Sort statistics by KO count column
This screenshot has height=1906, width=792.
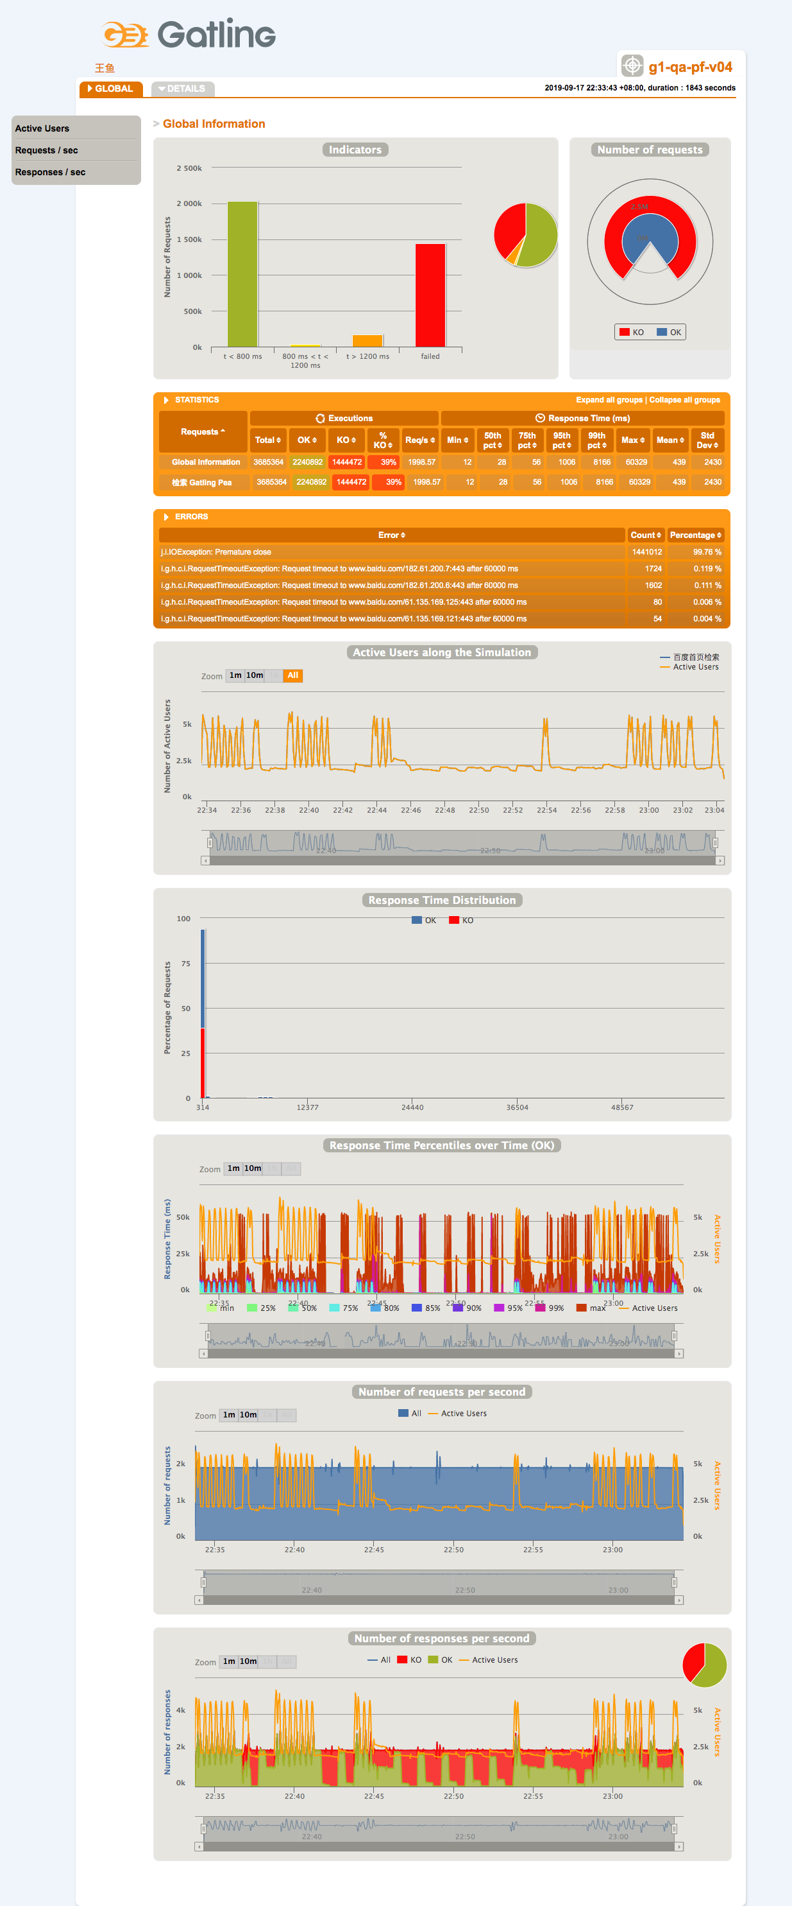coord(346,440)
